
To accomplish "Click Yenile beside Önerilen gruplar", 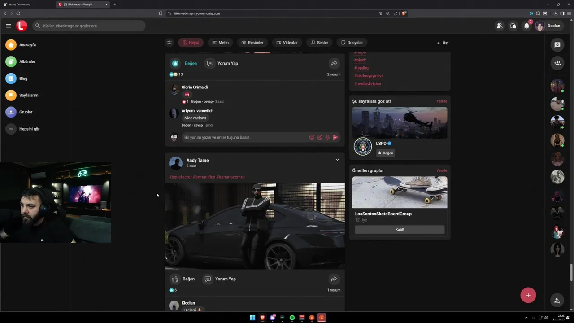I will (x=442, y=170).
